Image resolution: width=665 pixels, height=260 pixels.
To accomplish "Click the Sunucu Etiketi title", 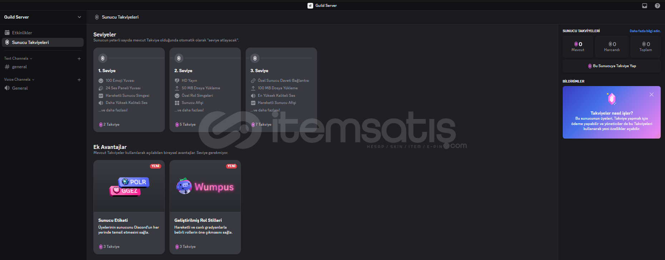I will (x=113, y=220).
